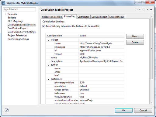Image resolution: width=156 pixels, height=117 pixels.
Task: Click the Value column header
Action: (102, 36)
